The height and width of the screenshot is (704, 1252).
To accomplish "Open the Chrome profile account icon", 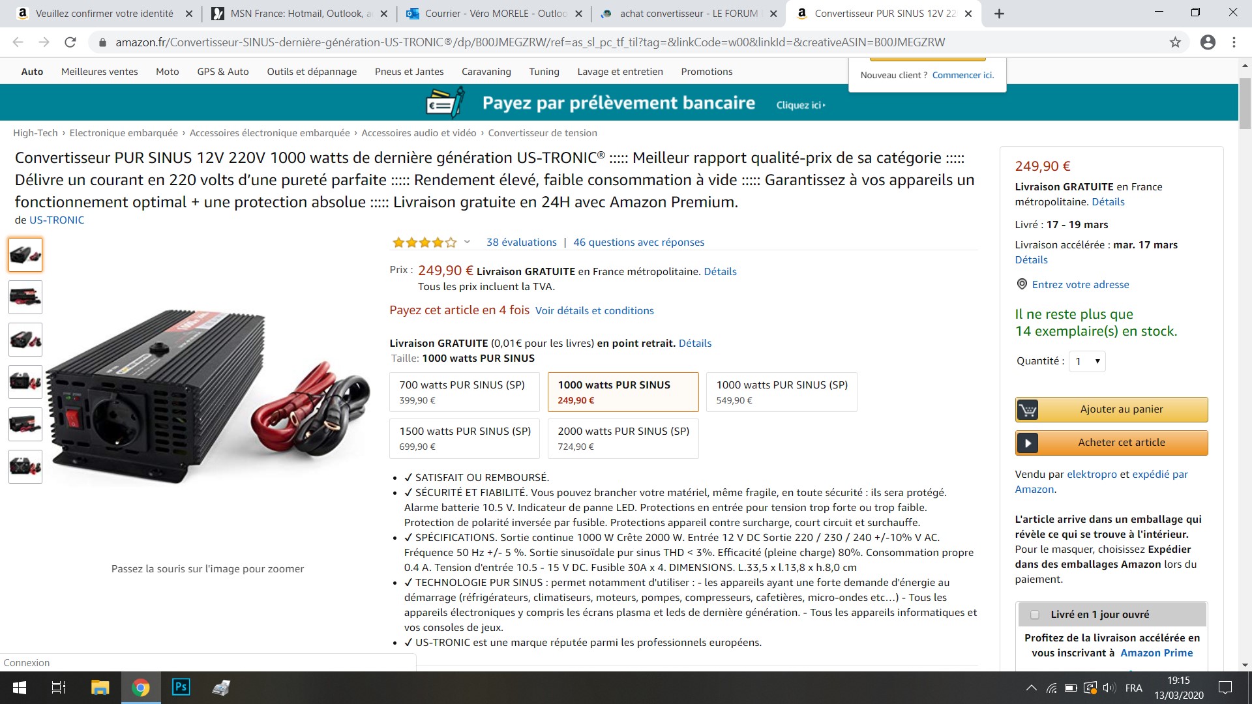I will tap(1208, 42).
